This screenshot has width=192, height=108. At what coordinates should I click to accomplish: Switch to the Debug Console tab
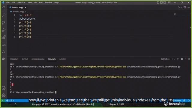(x=38, y=59)
